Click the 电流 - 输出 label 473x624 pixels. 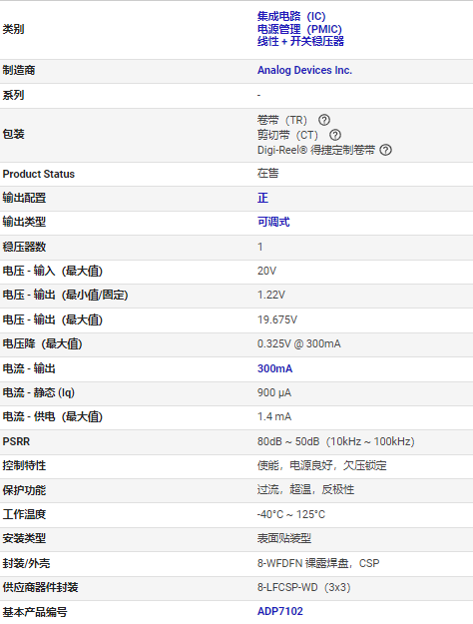(x=29, y=368)
